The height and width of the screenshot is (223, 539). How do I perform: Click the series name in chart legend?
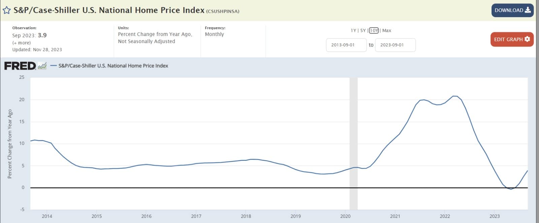click(x=113, y=66)
